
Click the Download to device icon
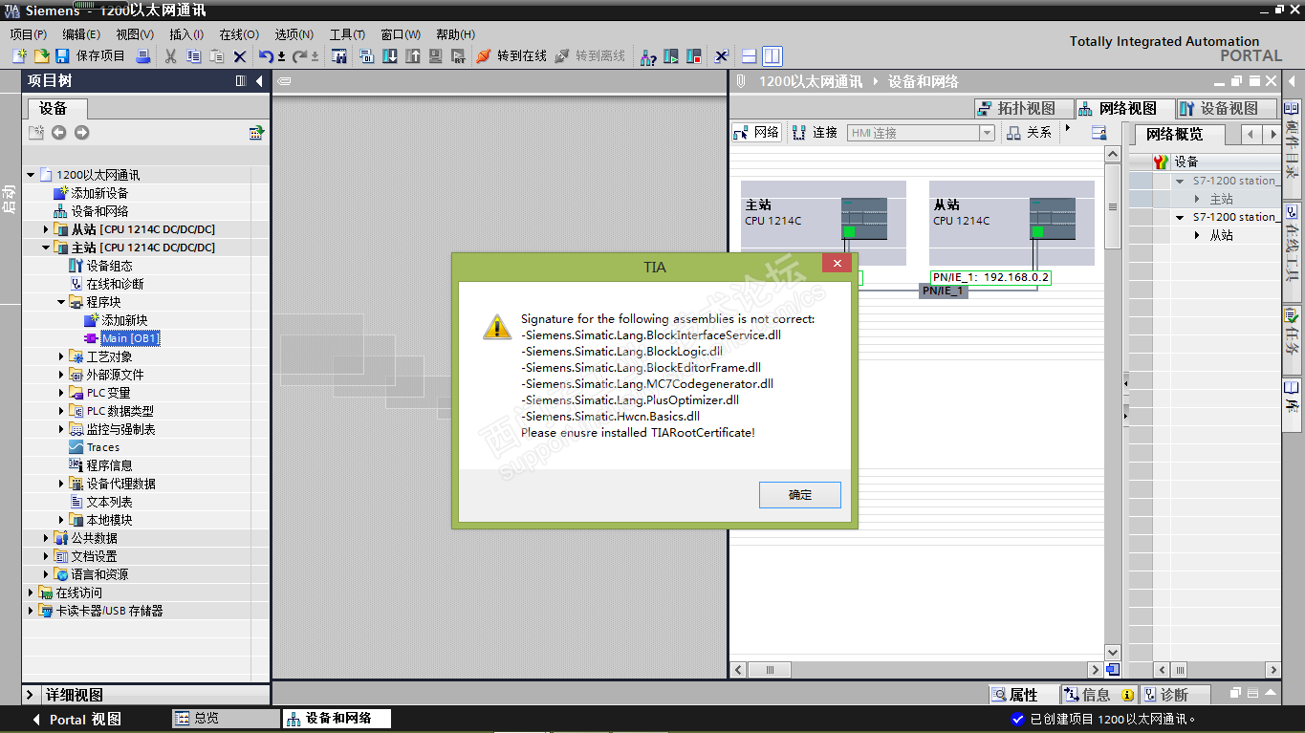tap(389, 56)
